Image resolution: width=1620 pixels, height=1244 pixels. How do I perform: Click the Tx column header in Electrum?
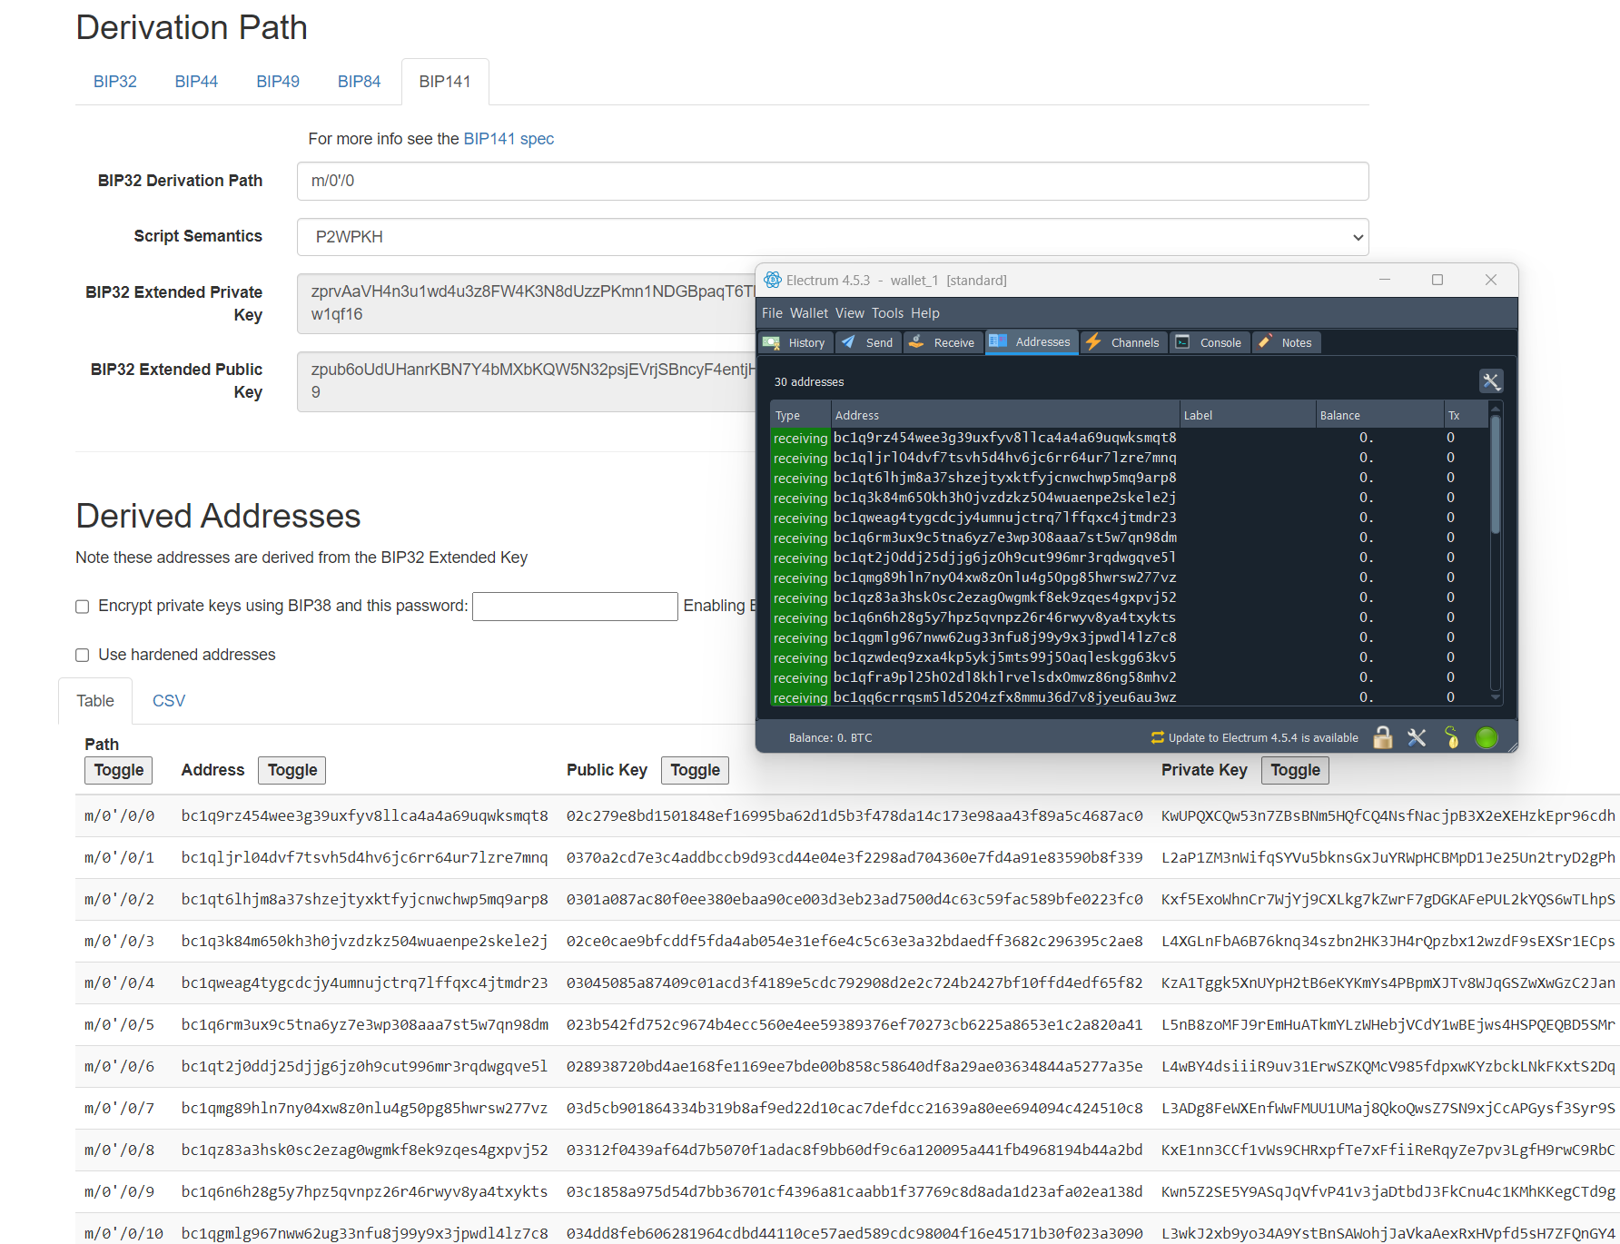coord(1466,415)
